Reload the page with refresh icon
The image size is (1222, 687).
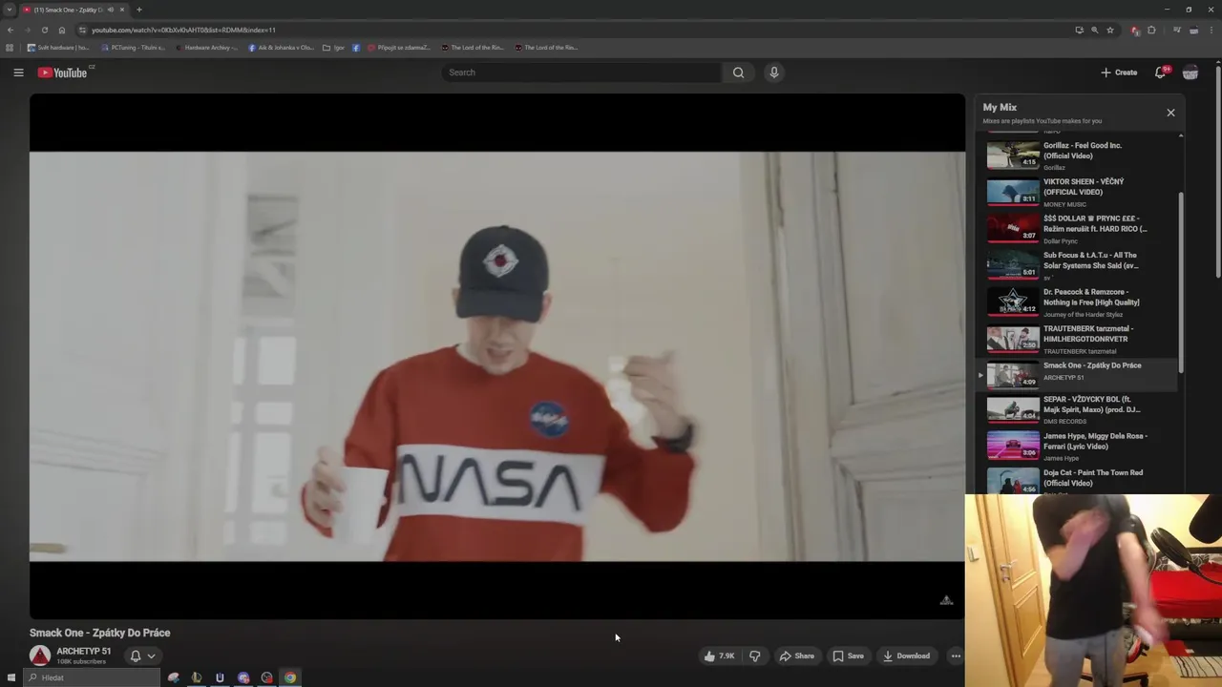coord(44,30)
